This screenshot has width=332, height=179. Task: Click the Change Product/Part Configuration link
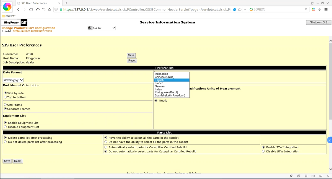(28, 28)
